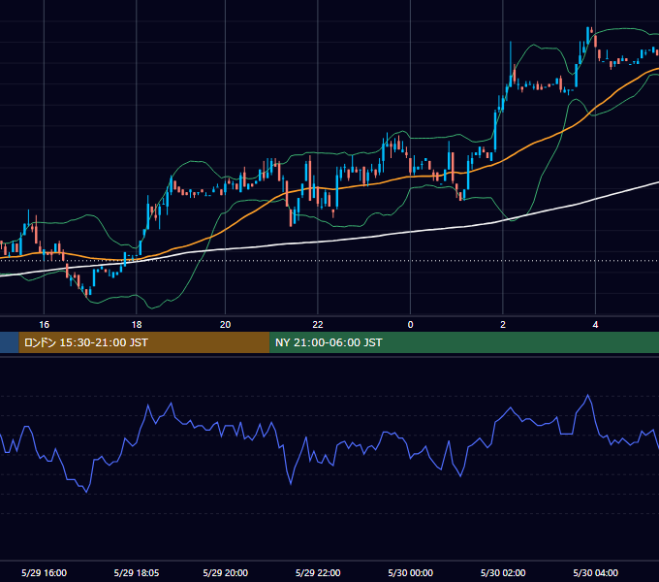Image resolution: width=659 pixels, height=582 pixels.
Task: Click the NY 21:00-06:00 JST session bar
Action: pos(464,342)
